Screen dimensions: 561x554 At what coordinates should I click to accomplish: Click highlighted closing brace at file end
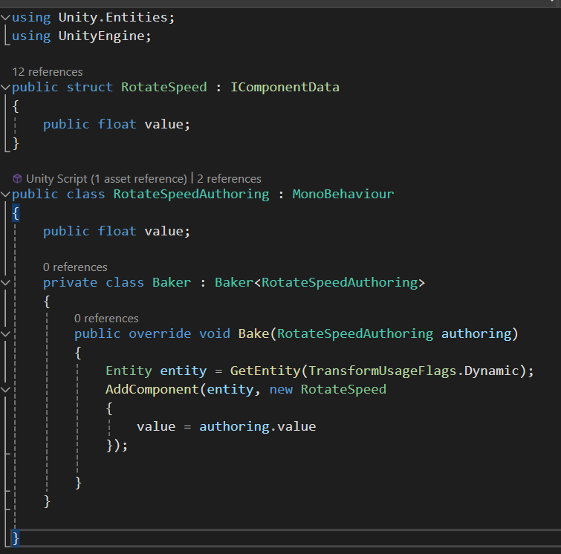pos(16,538)
